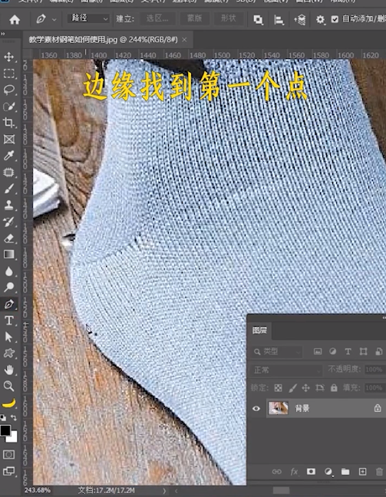The width and height of the screenshot is (386, 497).
Task: Open the Pen tool preset dropdown
Action: [x=54, y=20]
